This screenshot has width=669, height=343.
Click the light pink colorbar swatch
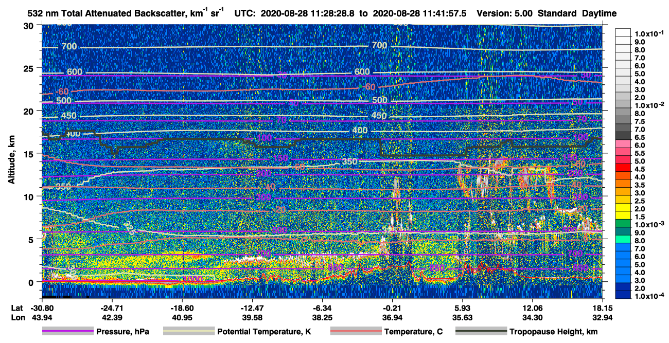(623, 145)
